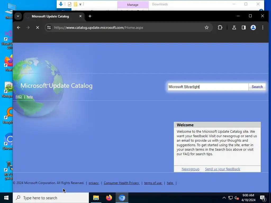Click the Search button on Update Catalog

[x=257, y=87]
